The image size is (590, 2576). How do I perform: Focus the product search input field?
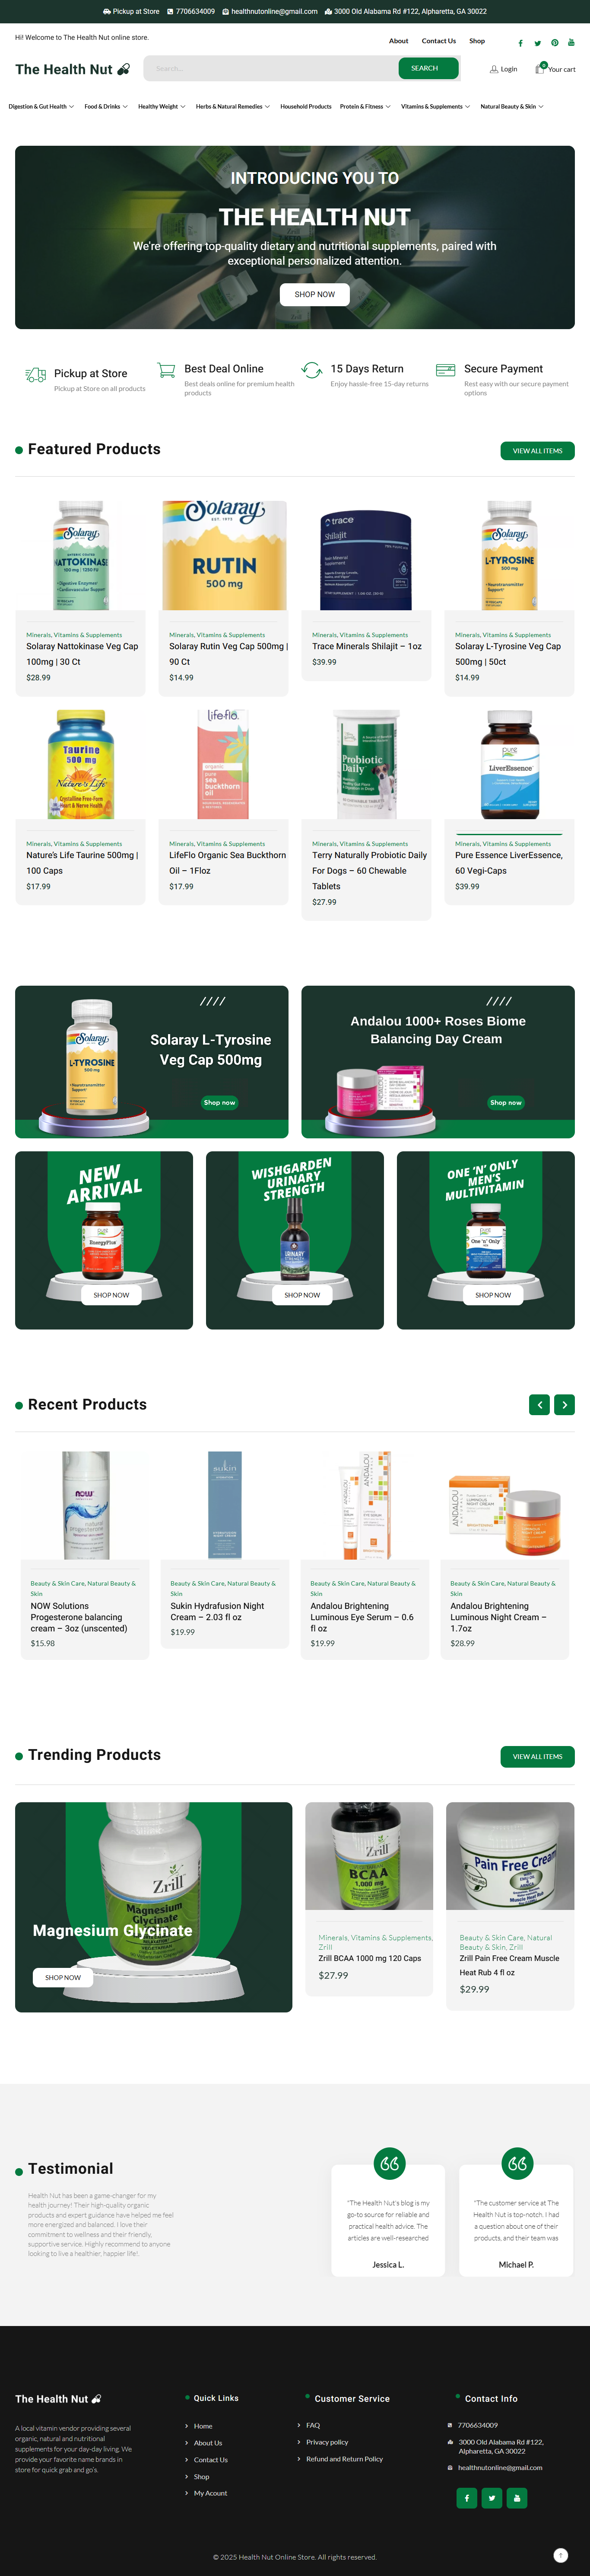pos(270,68)
